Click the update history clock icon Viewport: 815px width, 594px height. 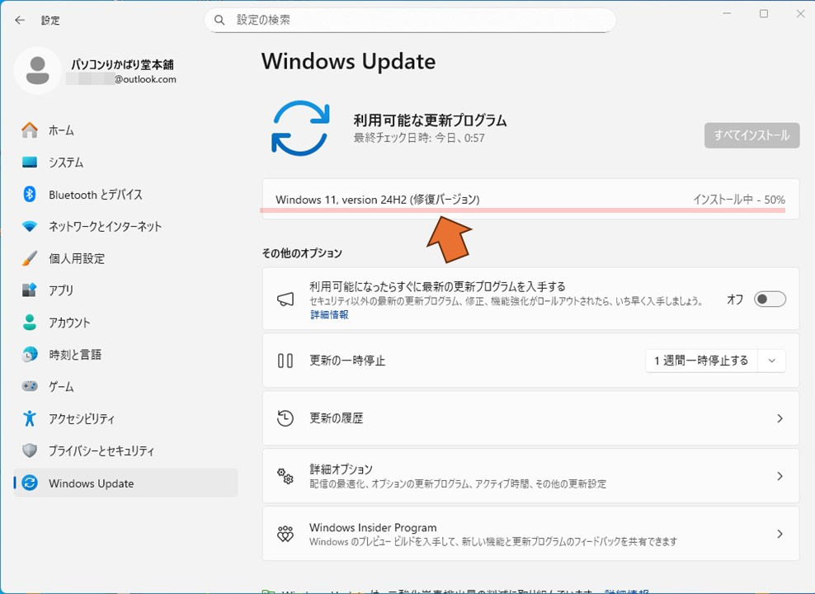[x=285, y=418]
